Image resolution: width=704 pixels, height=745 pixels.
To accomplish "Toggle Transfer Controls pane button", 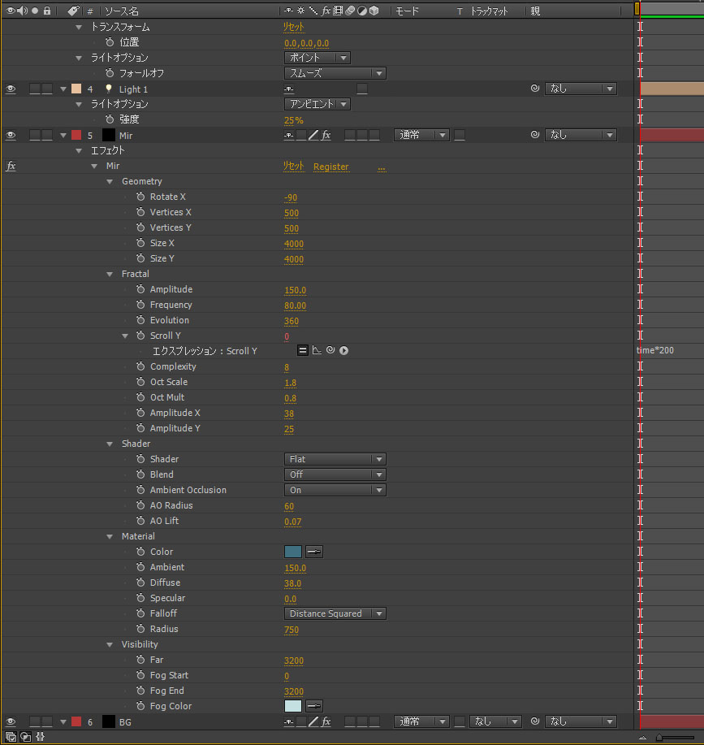I will [x=26, y=738].
